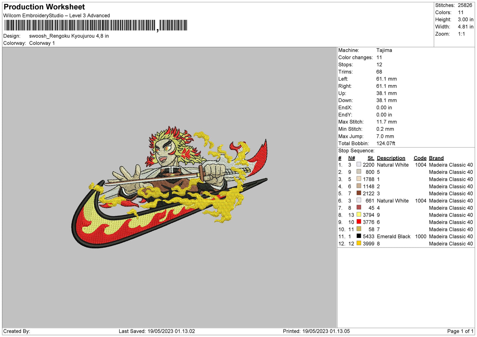
Task: Select the gold swatch in stop 12
Action: point(358,243)
